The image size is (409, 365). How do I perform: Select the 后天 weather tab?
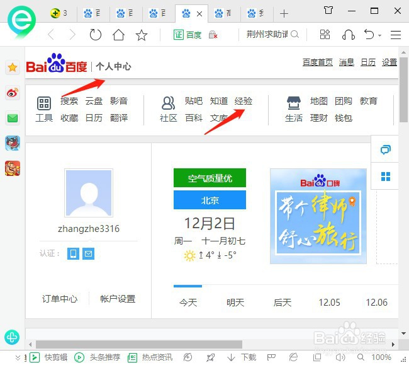tap(283, 303)
